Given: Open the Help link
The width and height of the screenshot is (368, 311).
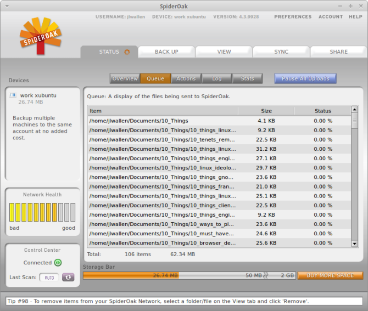Looking at the screenshot, I should 355,17.
